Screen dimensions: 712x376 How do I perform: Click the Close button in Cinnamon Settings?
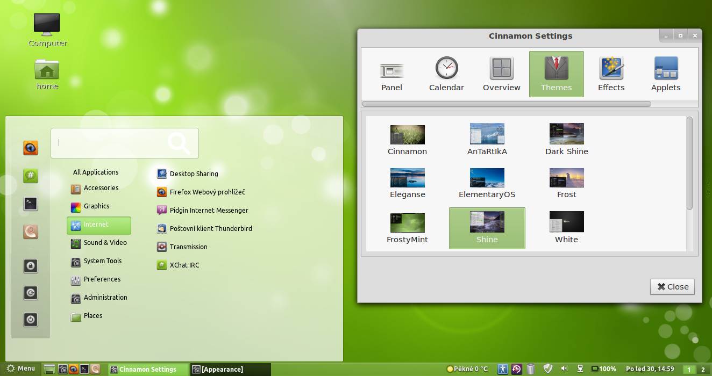(x=672, y=287)
